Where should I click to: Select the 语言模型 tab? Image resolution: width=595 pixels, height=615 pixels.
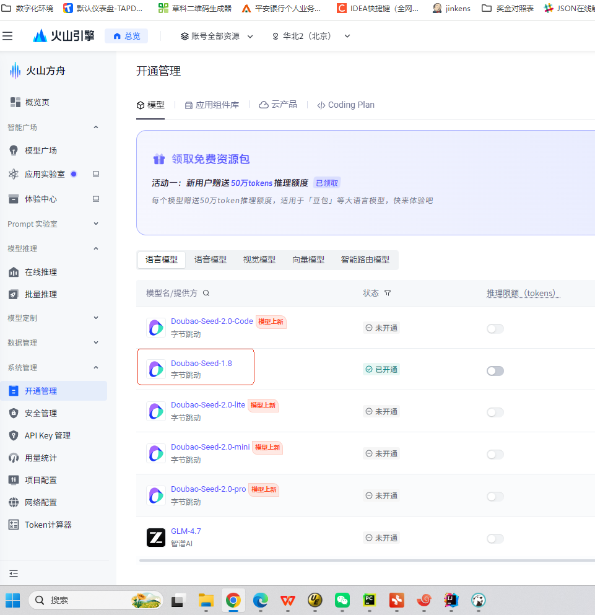(x=161, y=260)
